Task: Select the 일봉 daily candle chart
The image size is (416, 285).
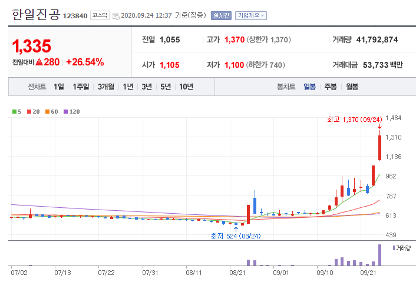Action: point(309,87)
